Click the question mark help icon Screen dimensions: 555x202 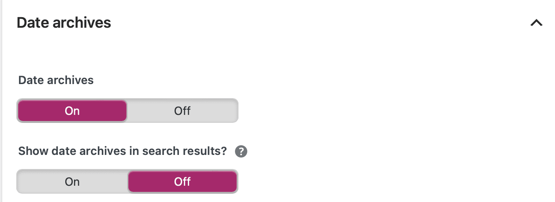241,152
